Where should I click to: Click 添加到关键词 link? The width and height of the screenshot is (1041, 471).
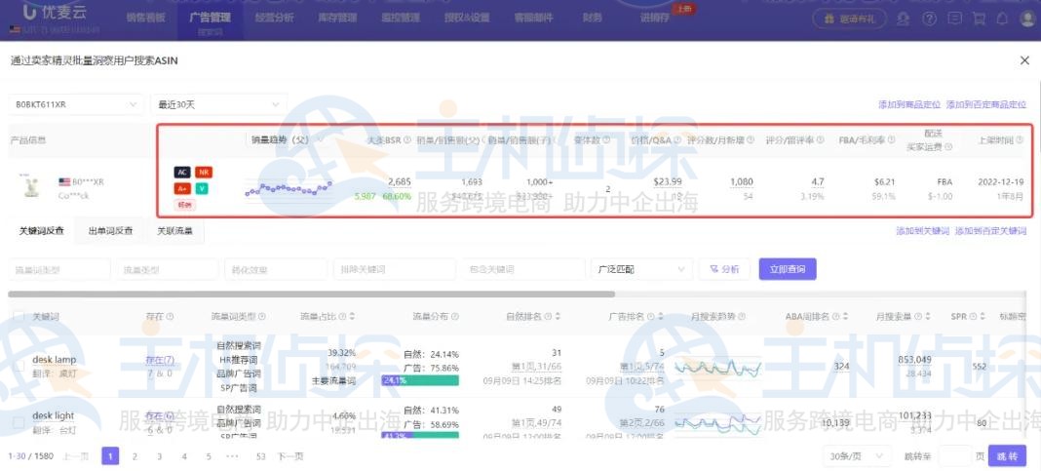coord(922,231)
